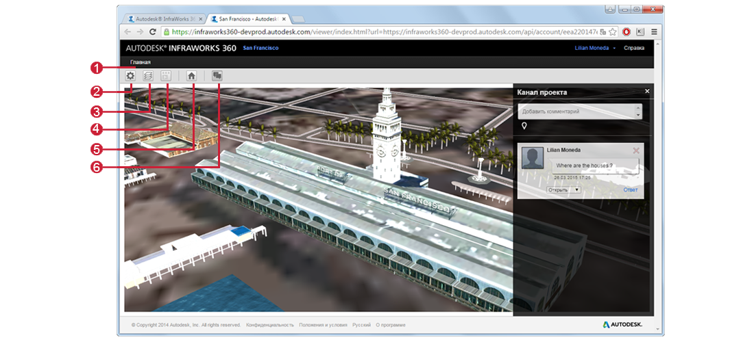Add a location pin to comment
754x342 pixels.
[524, 126]
